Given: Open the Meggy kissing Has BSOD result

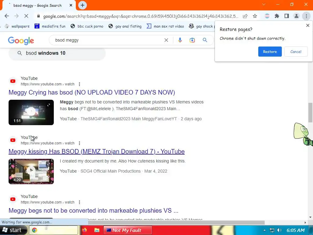Looking at the screenshot, I should (x=96, y=151).
